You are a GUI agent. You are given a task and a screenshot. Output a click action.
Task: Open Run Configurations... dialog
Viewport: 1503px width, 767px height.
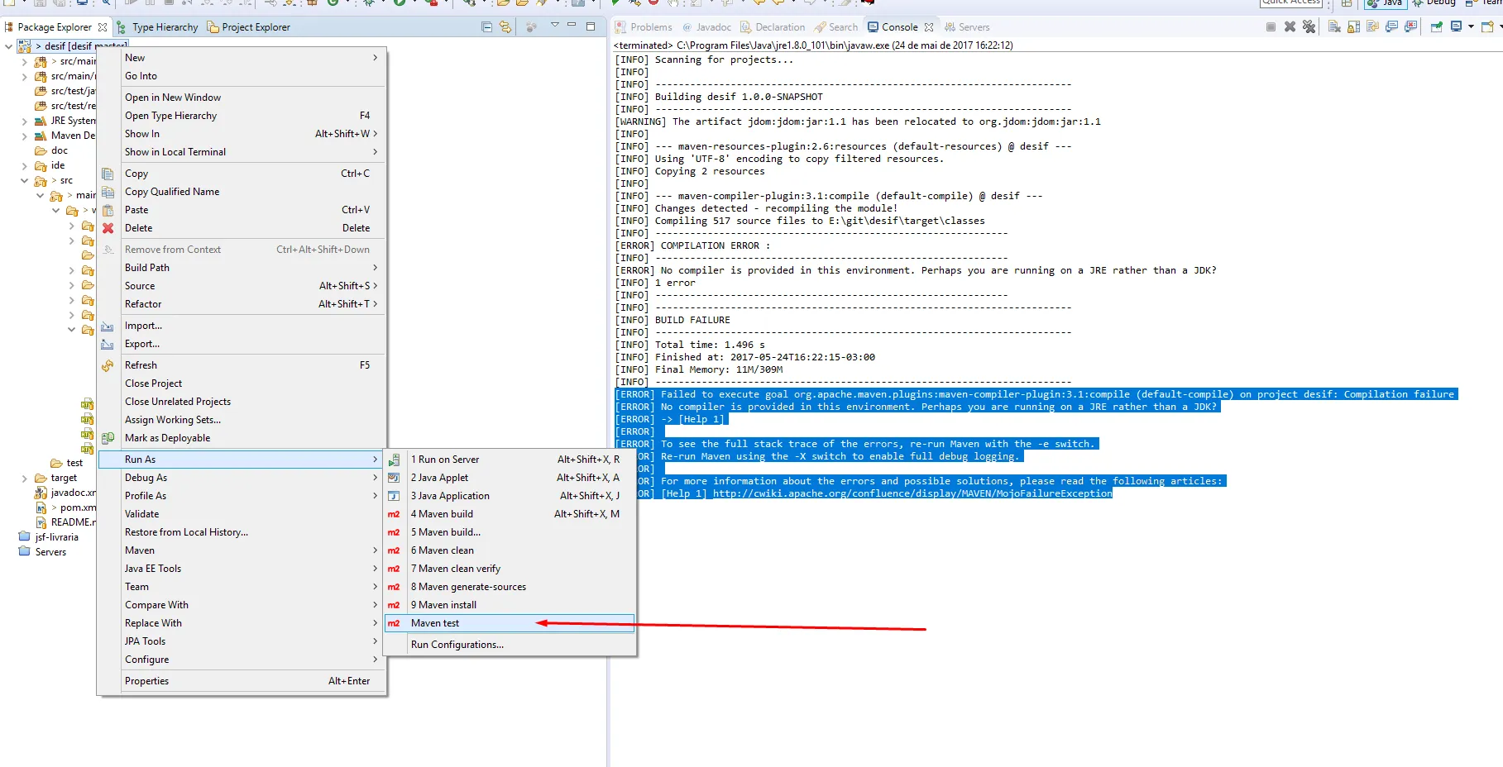(x=457, y=645)
